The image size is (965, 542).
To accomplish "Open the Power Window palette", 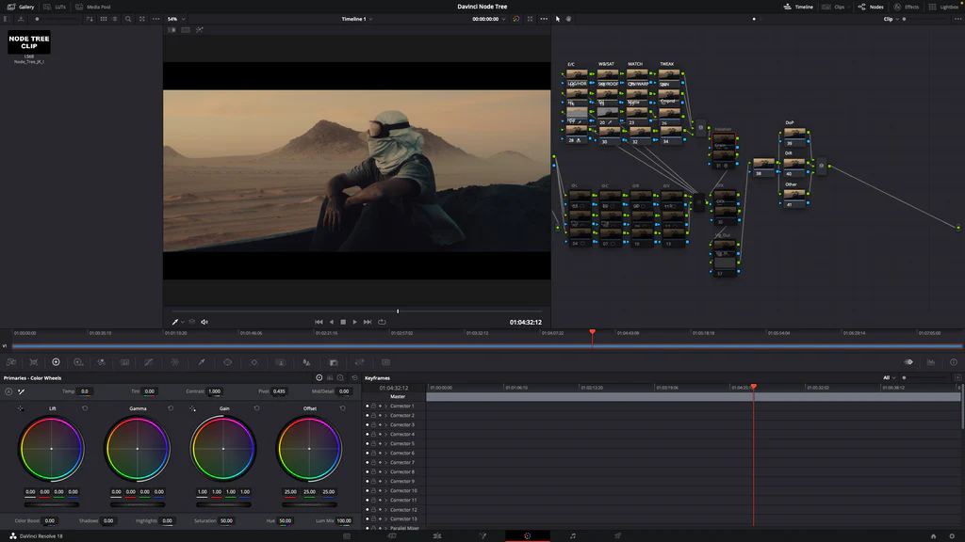I will 227,362.
